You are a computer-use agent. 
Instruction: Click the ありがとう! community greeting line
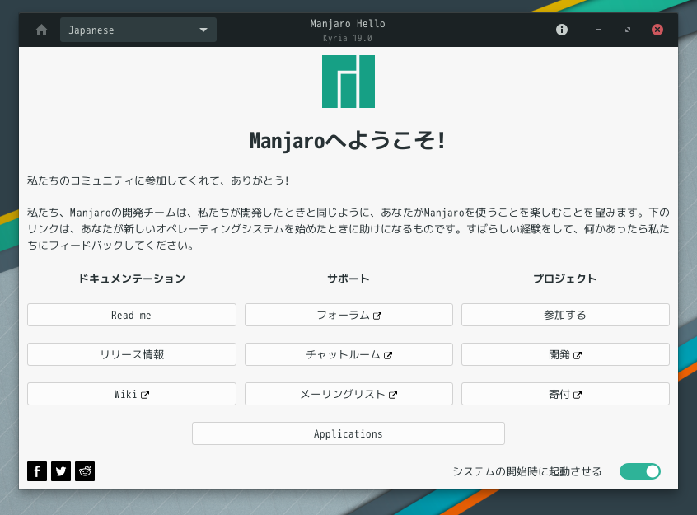pos(158,180)
